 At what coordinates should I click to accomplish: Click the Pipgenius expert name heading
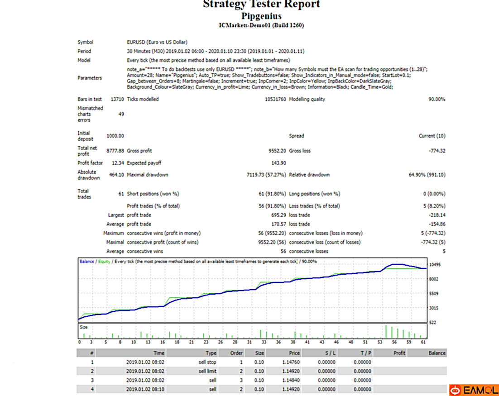click(261, 16)
